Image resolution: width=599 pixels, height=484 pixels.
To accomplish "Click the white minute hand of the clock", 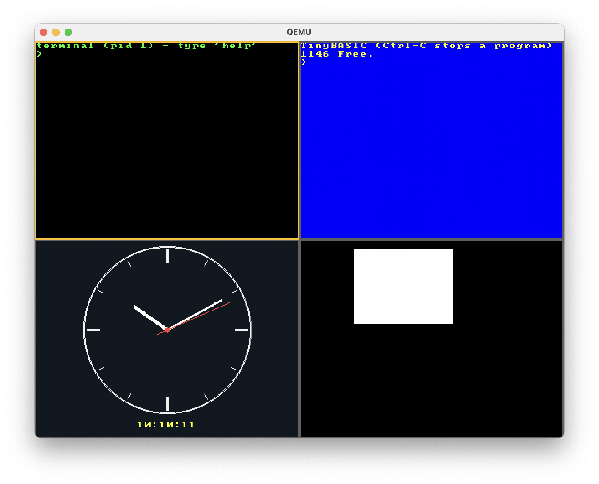I will click(x=196, y=315).
